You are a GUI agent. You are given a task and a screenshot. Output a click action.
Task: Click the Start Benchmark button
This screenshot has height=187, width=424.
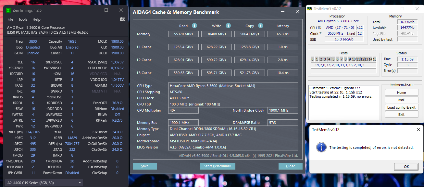pos(218,166)
